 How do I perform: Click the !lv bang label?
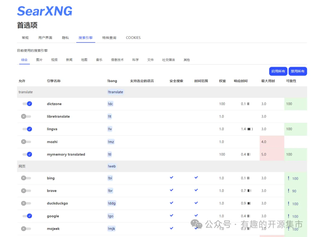coord(110,129)
